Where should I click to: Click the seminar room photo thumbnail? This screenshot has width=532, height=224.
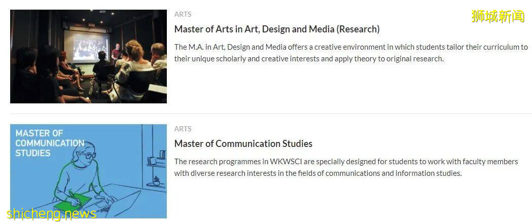(x=88, y=56)
